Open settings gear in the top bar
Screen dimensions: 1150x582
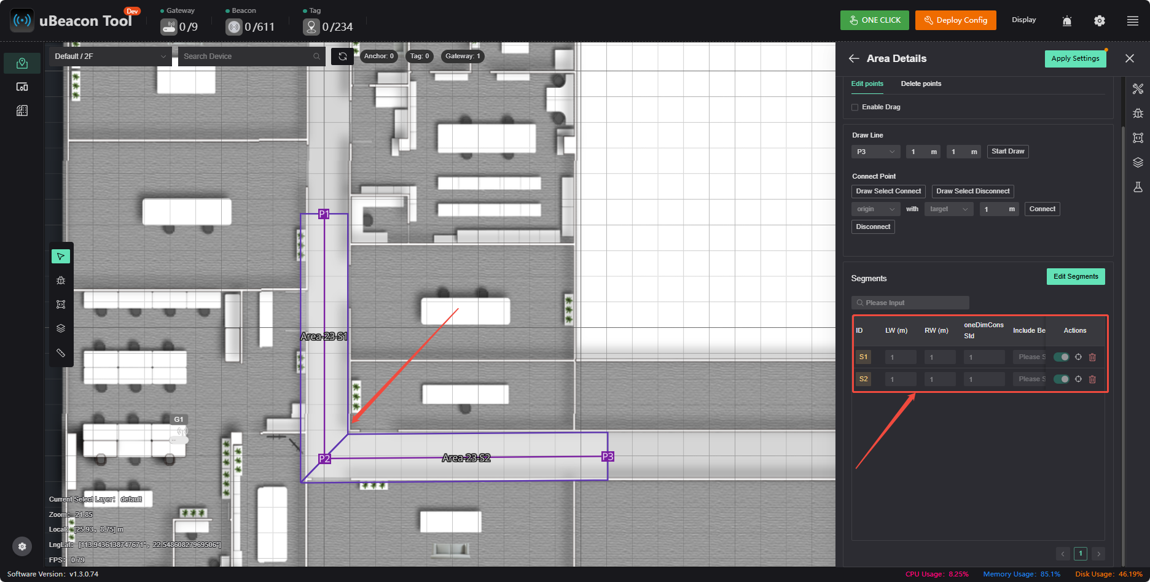[x=1100, y=21]
